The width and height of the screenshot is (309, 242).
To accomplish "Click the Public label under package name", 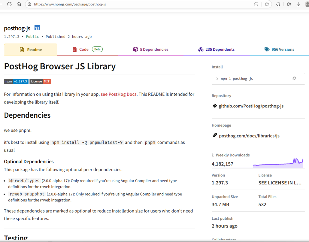I will coord(33,37).
